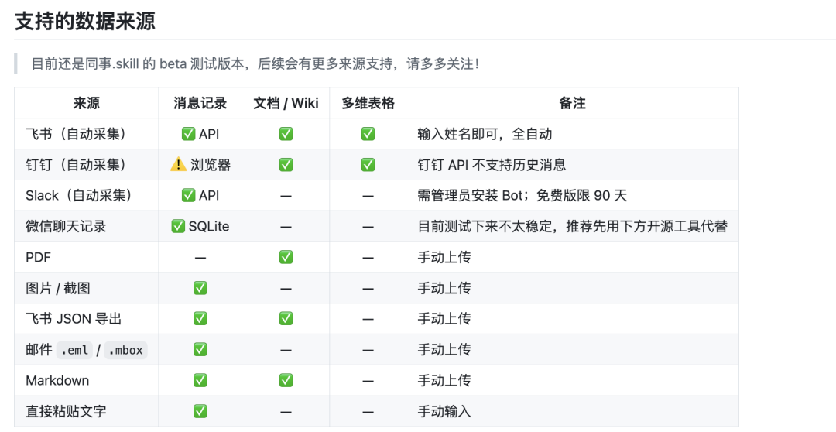
Task: Click the note 手动输入
Action: (x=444, y=411)
